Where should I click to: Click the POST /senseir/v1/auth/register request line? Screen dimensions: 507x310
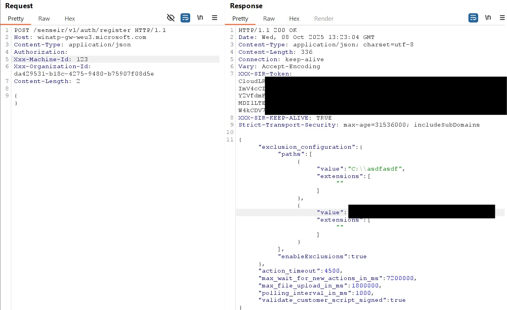90,30
